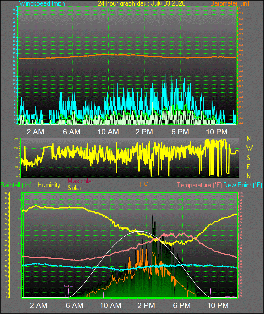Click '30' atop the cyan windspeed axis
This screenshot has width=264, height=314.
(14, 7)
